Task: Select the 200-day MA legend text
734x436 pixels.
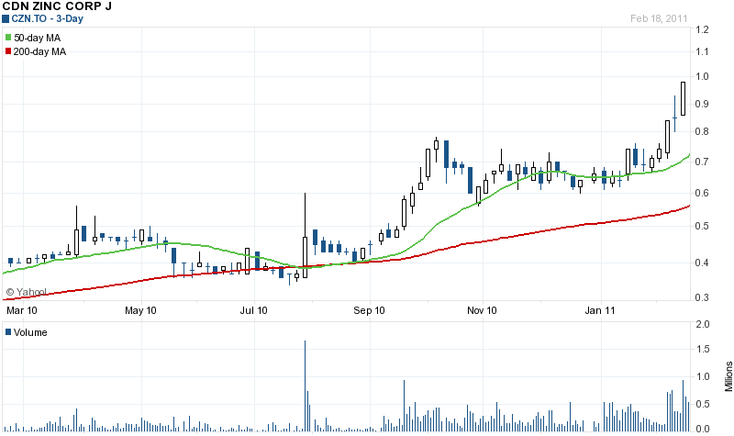Action: click(42, 51)
